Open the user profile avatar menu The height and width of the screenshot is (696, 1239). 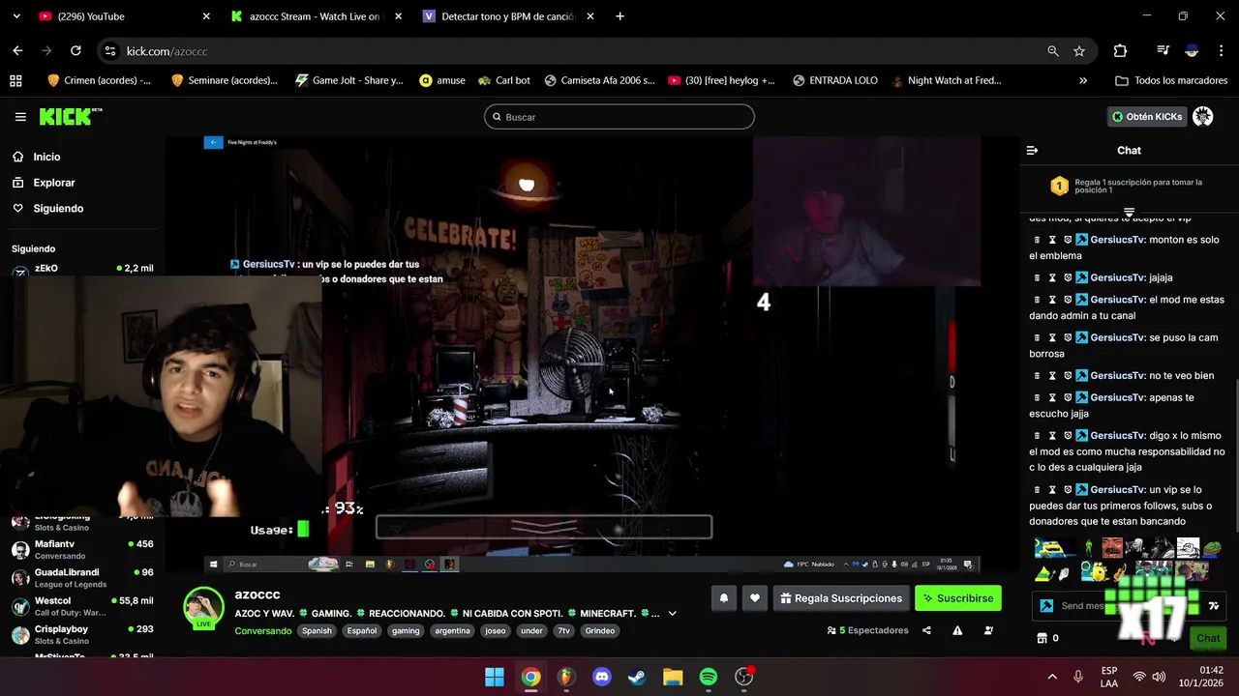[1203, 117]
